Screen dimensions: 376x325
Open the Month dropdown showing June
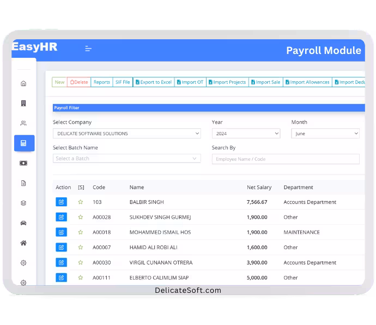(325, 134)
